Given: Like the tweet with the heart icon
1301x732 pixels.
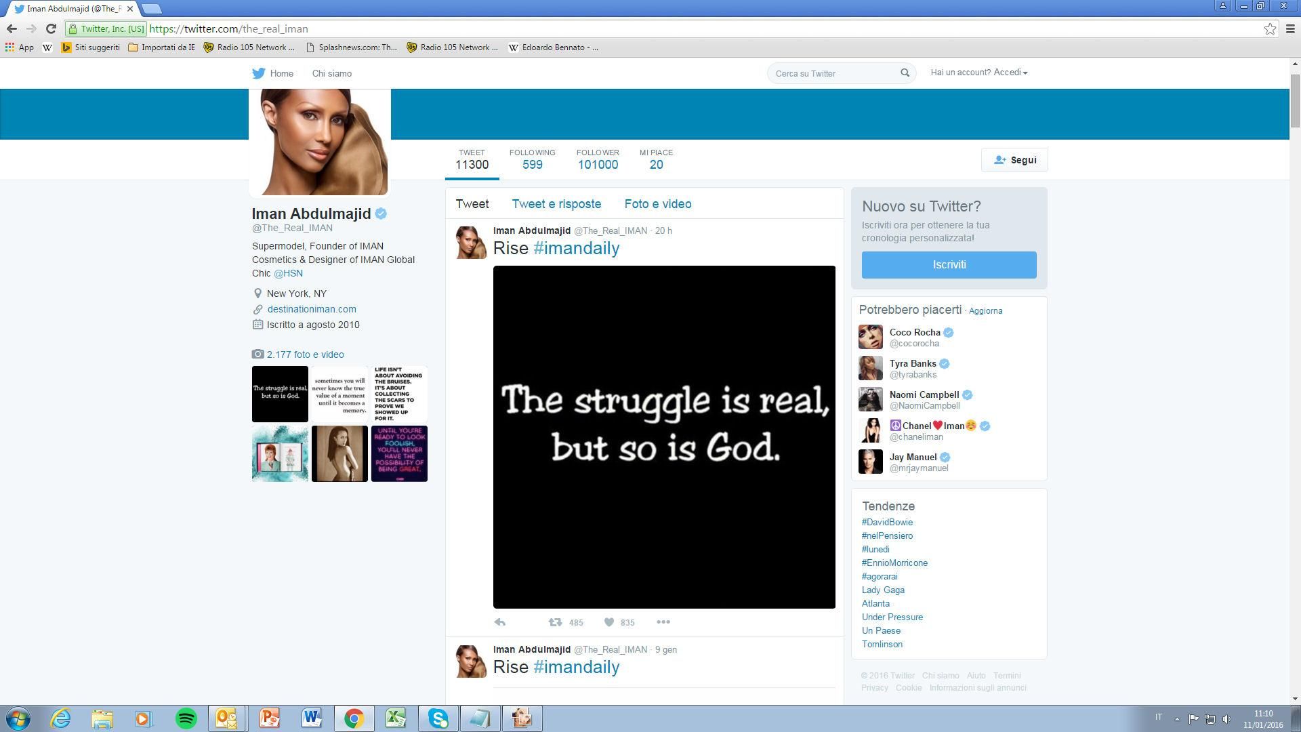Looking at the screenshot, I should (x=609, y=622).
